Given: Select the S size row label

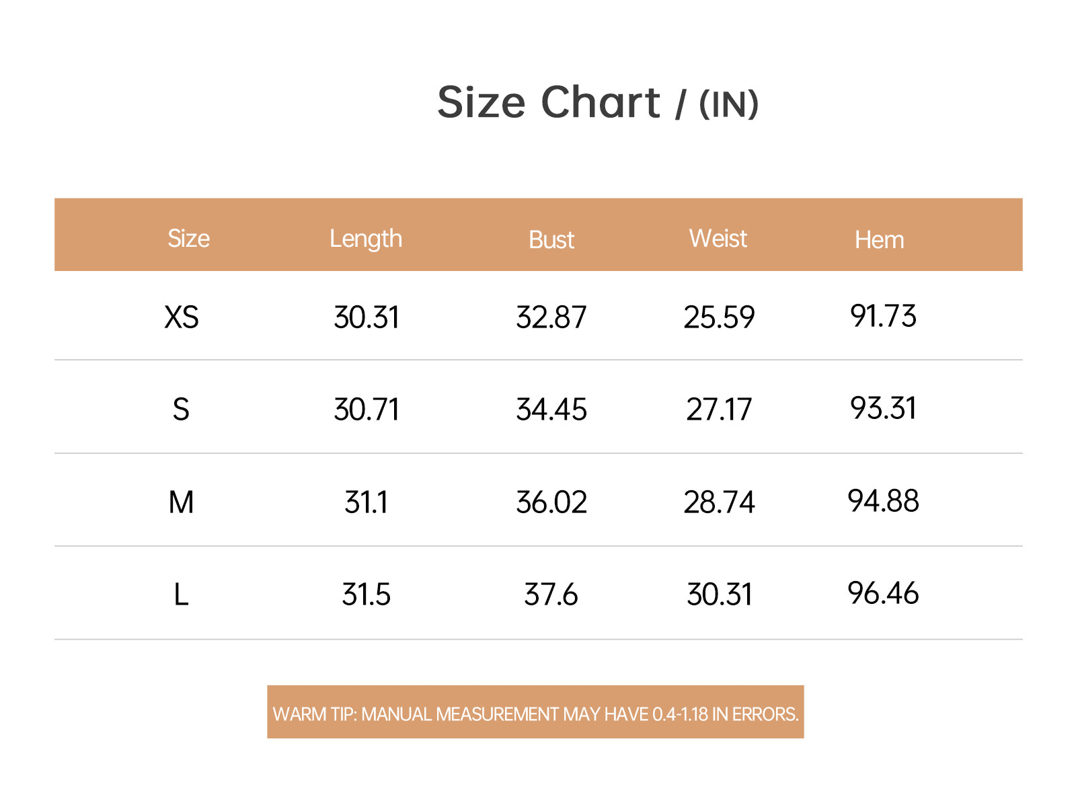Looking at the screenshot, I should [181, 410].
